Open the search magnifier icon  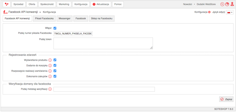pyautogui.click(x=222, y=4)
